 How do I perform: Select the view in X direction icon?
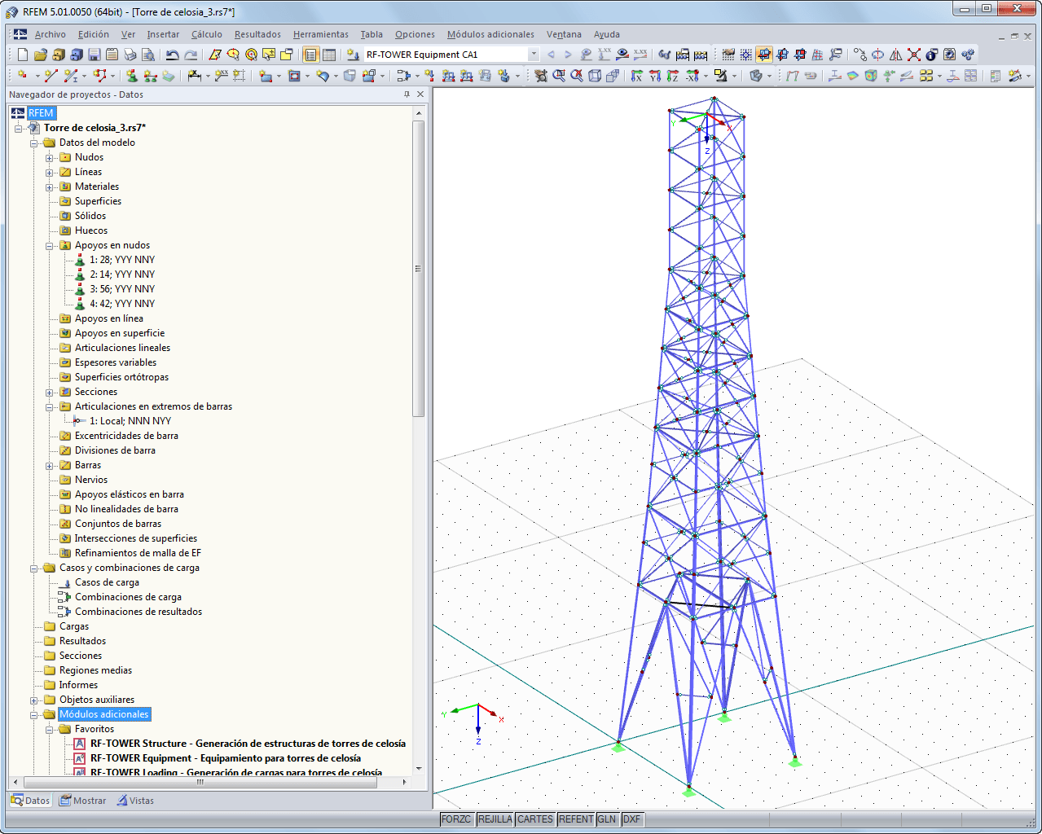[638, 76]
